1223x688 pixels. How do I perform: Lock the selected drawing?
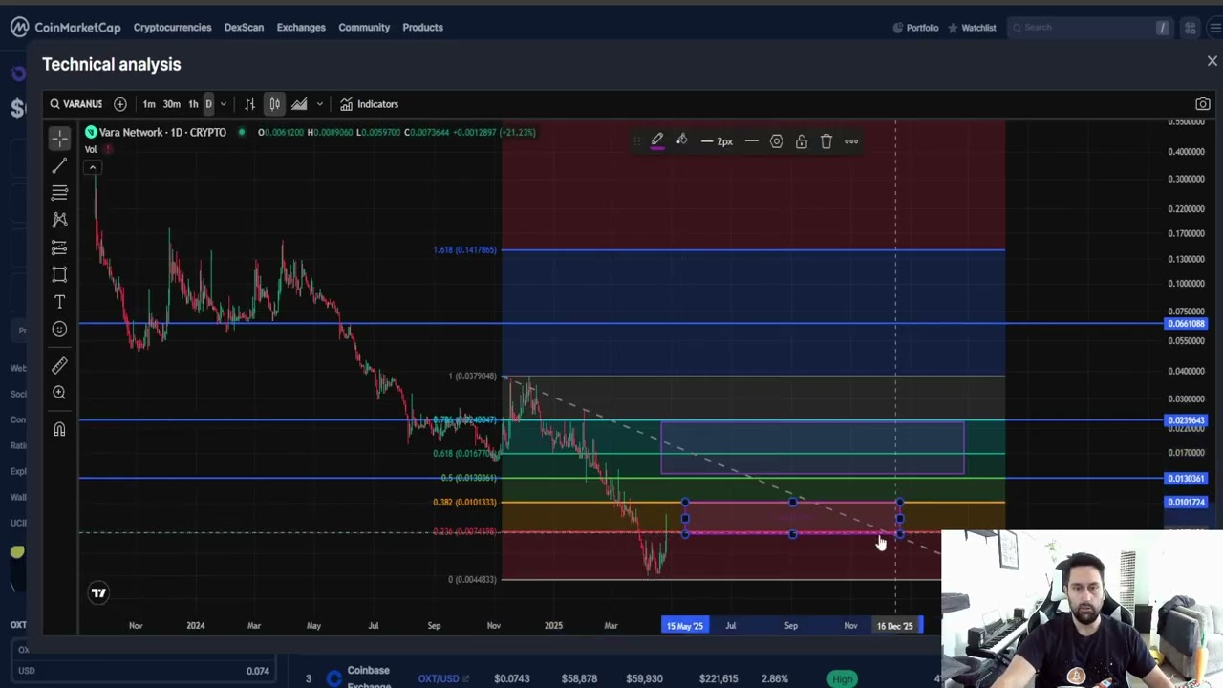(x=802, y=141)
